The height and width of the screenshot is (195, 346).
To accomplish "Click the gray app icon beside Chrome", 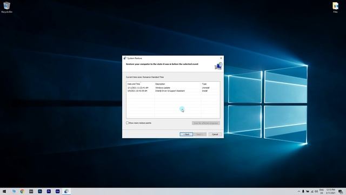I will pos(31,191).
